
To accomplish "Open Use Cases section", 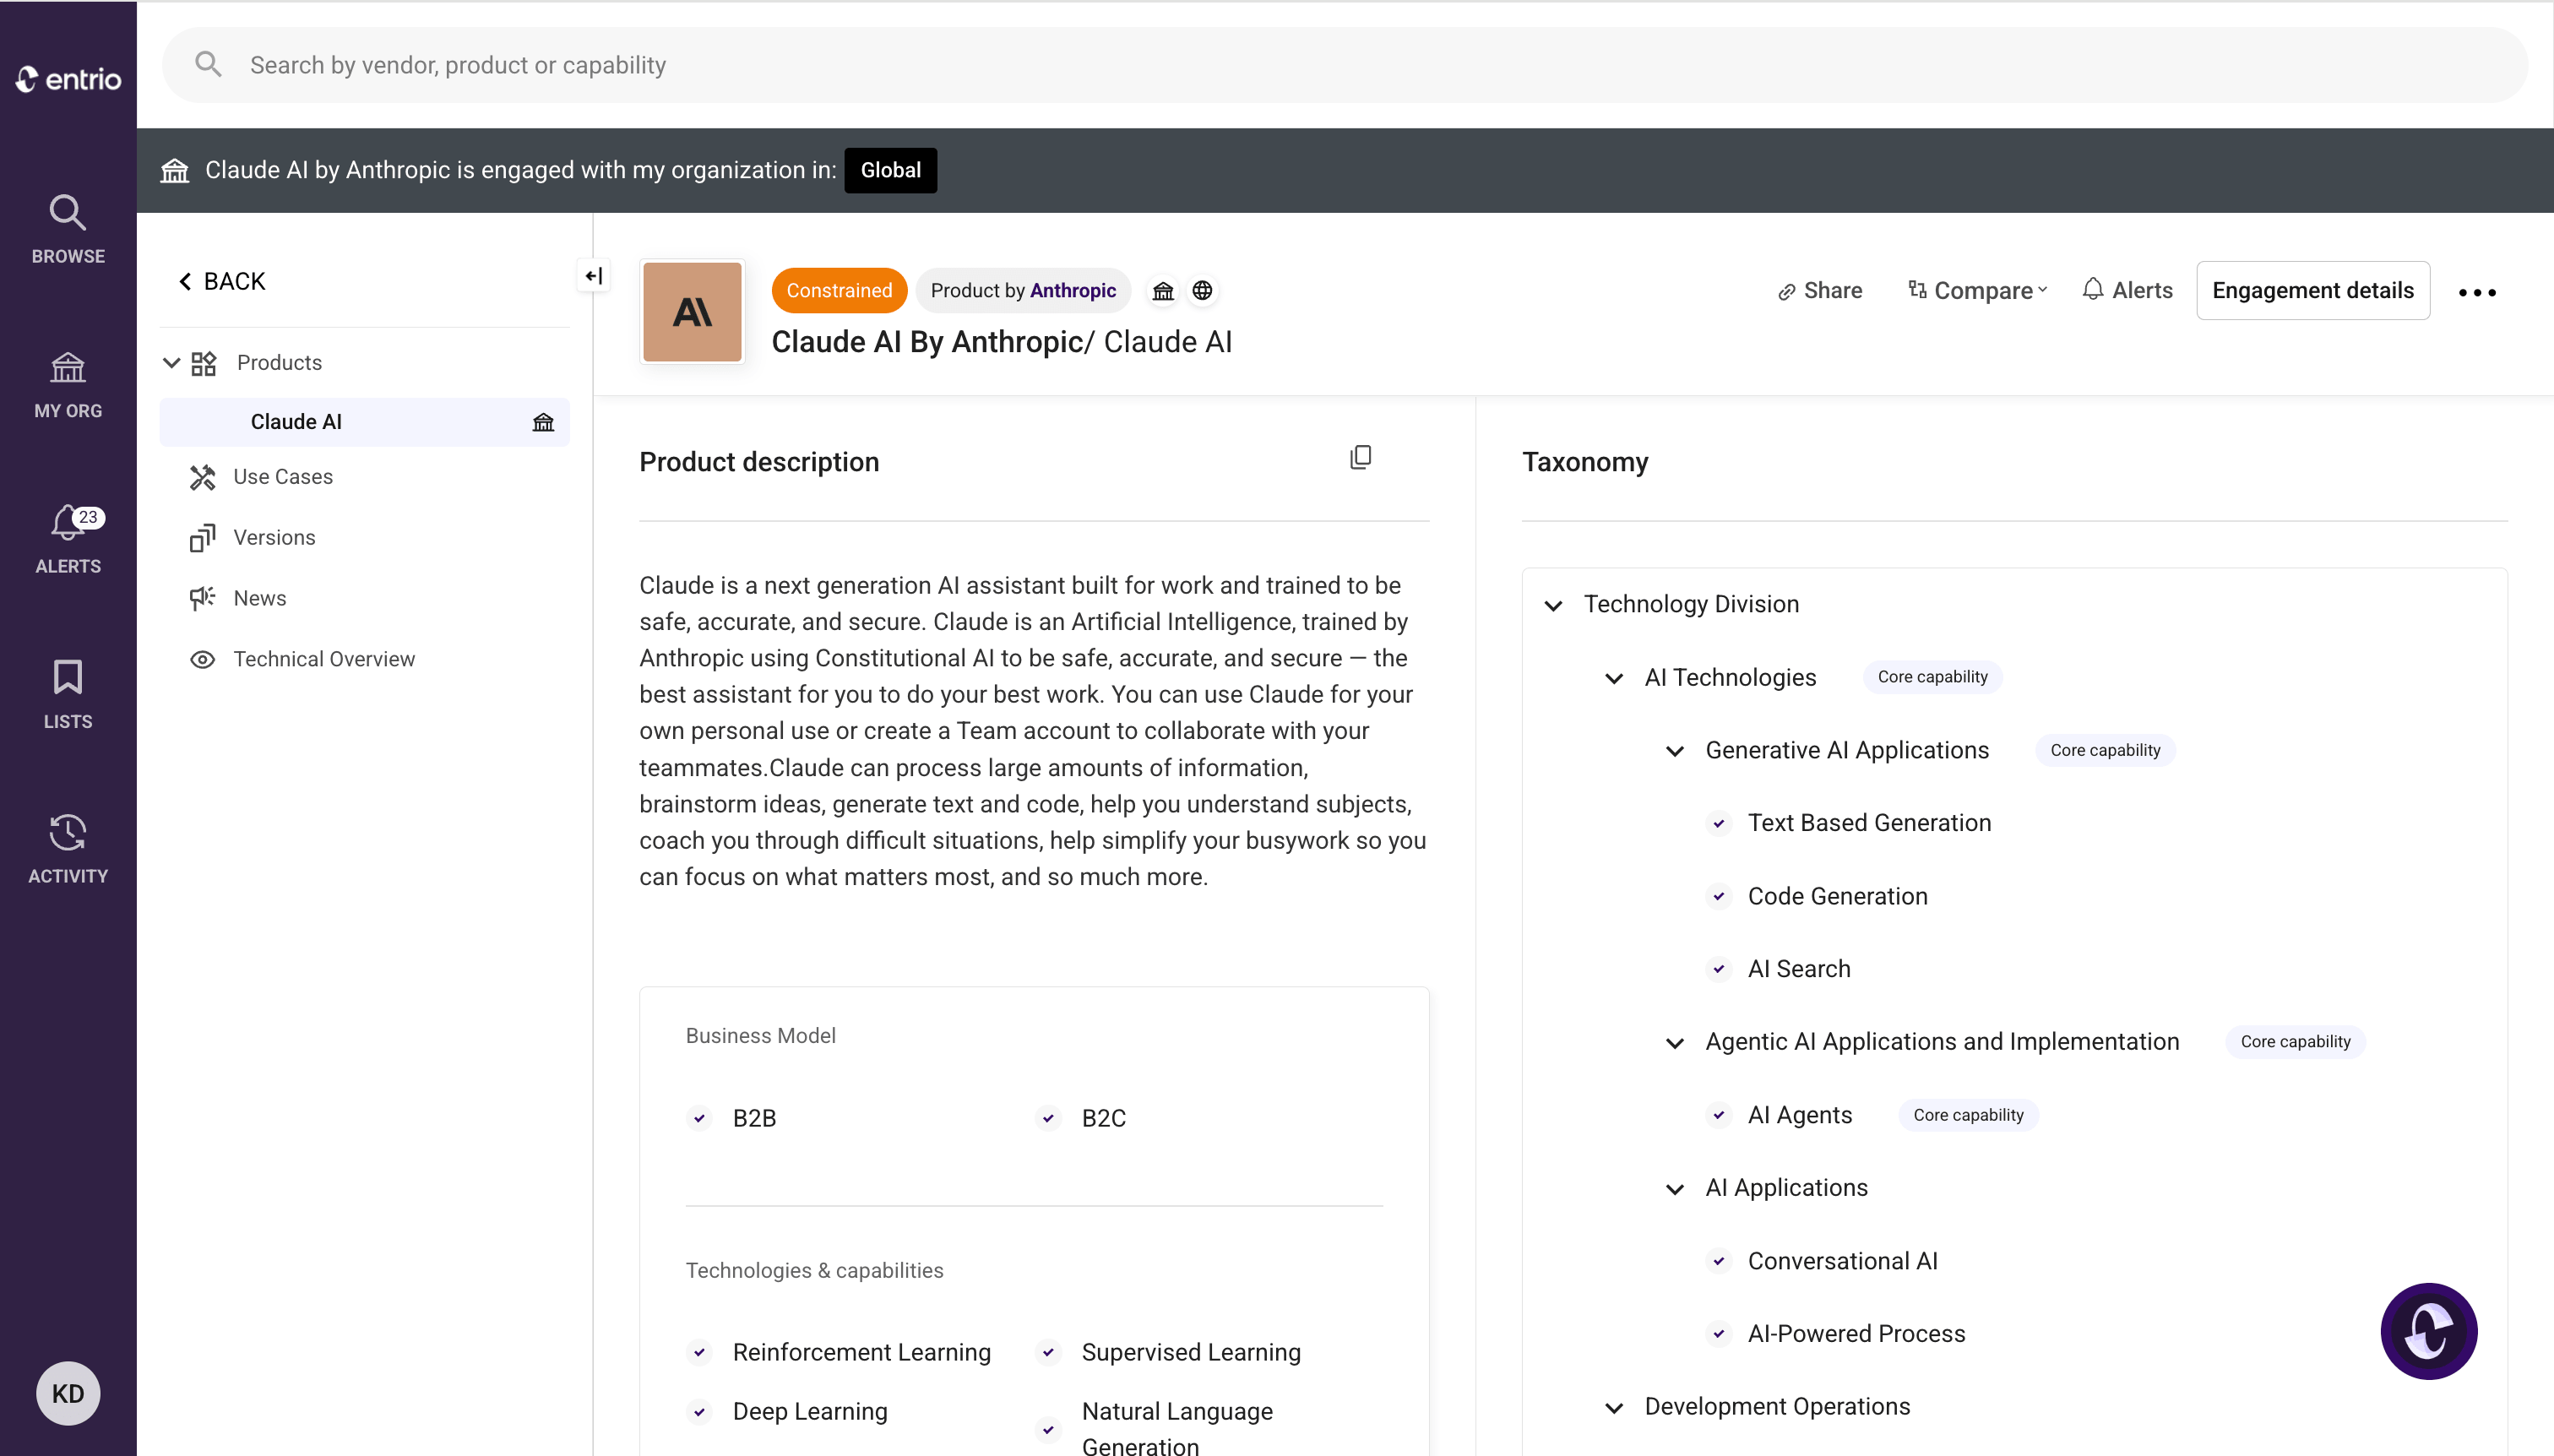I will coord(283,477).
